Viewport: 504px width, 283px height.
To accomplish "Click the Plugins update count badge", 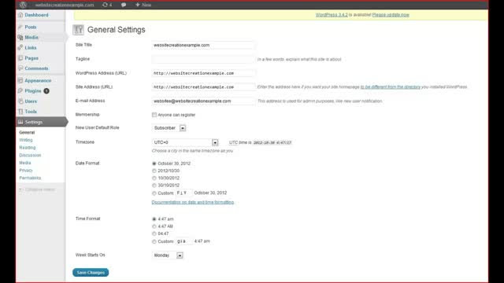I will click(46, 91).
